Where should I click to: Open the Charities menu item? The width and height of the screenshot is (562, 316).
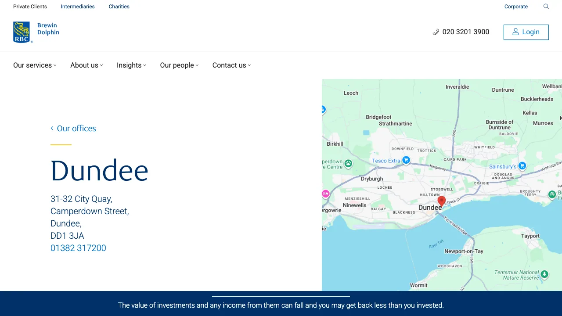119,7
